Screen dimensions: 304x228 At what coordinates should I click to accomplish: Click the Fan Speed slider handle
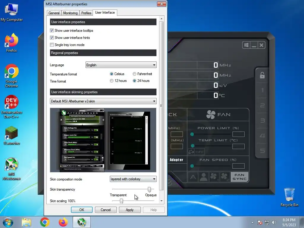pyautogui.click(x=192, y=166)
